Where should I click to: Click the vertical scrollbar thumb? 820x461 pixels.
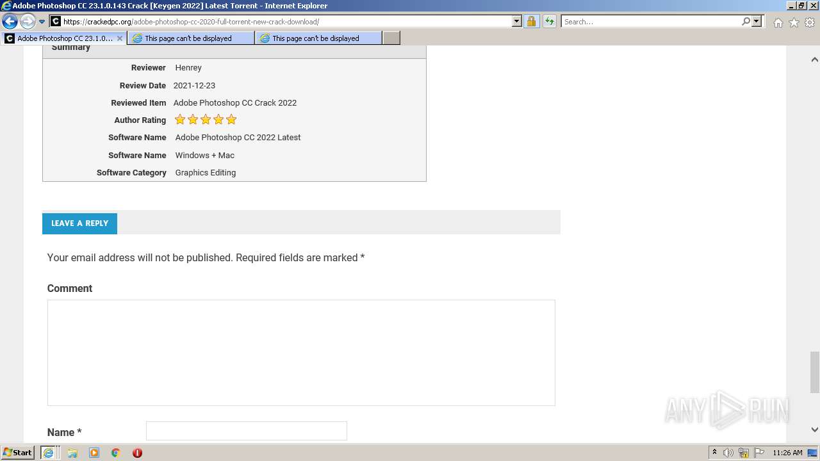[x=814, y=372]
